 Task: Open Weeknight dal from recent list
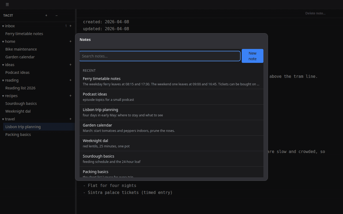click(x=171, y=143)
